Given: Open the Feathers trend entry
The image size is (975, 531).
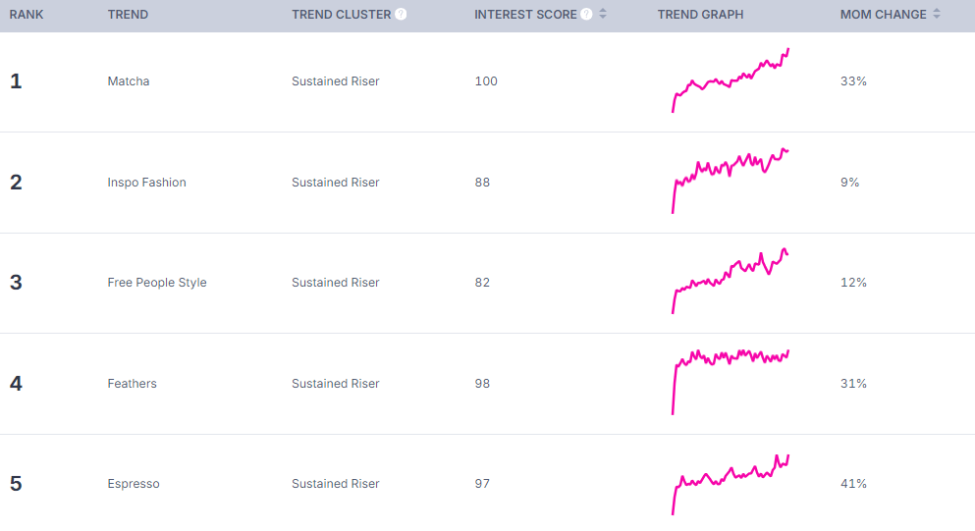Looking at the screenshot, I should click(x=132, y=384).
